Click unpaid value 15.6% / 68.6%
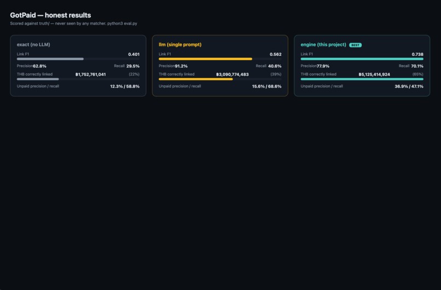The image size is (441, 290). [266, 86]
